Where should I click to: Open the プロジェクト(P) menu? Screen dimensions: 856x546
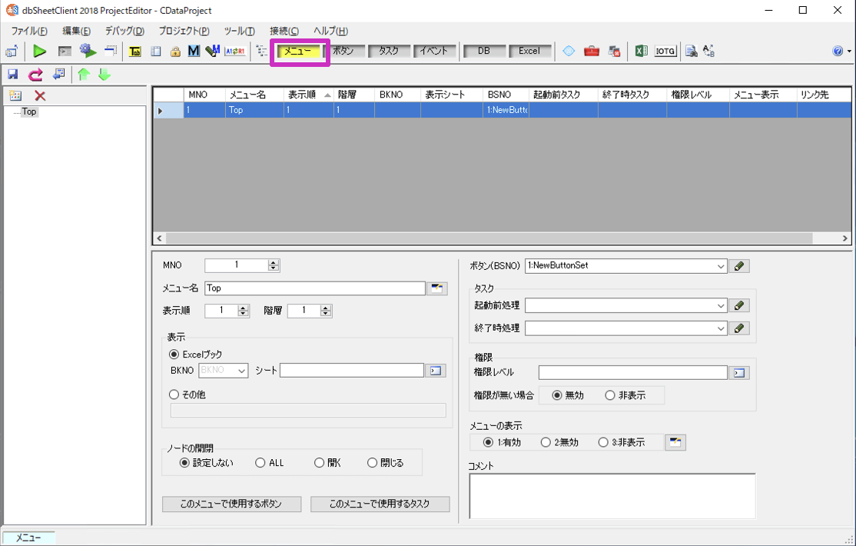(184, 32)
